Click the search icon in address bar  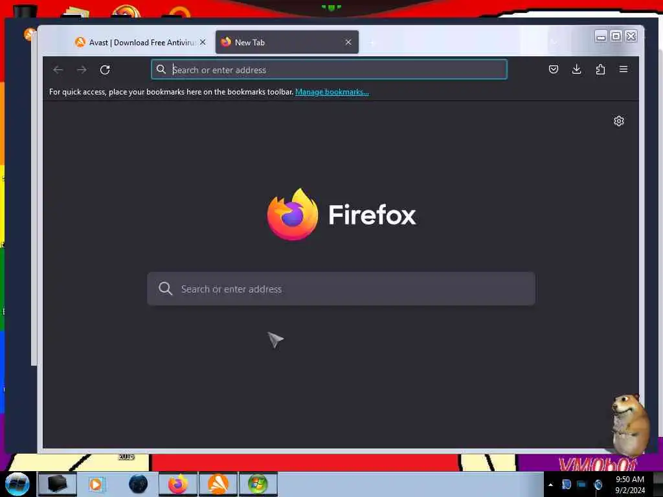click(161, 69)
